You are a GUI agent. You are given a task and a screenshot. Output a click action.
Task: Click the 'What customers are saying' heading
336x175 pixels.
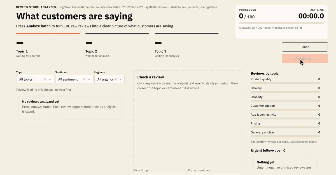click(x=74, y=16)
